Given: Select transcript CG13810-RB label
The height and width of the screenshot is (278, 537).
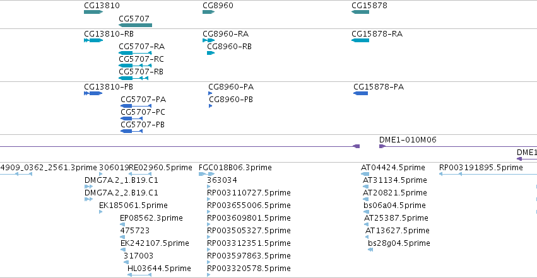Looking at the screenshot, I should [109, 34].
